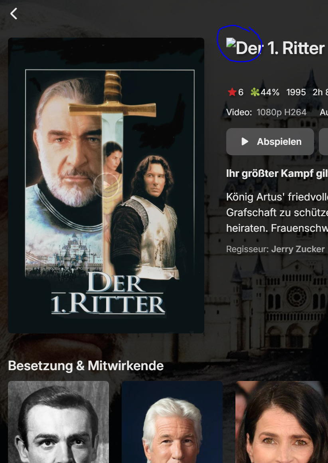Click the 'Besetzung & Mitwirkende' section heading
Screen dimensions: 328x463
pyautogui.click(x=86, y=365)
